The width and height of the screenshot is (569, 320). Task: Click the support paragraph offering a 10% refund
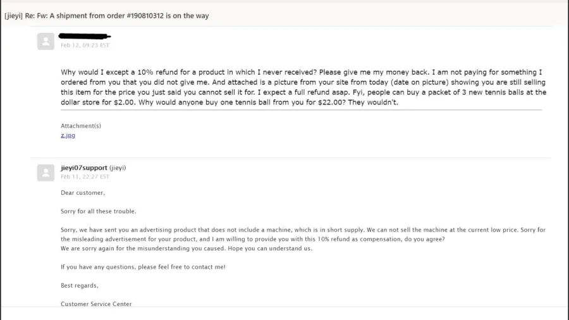(303, 235)
